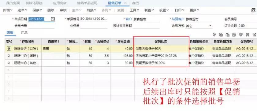Open the 更多 menu

[x=194, y=10]
